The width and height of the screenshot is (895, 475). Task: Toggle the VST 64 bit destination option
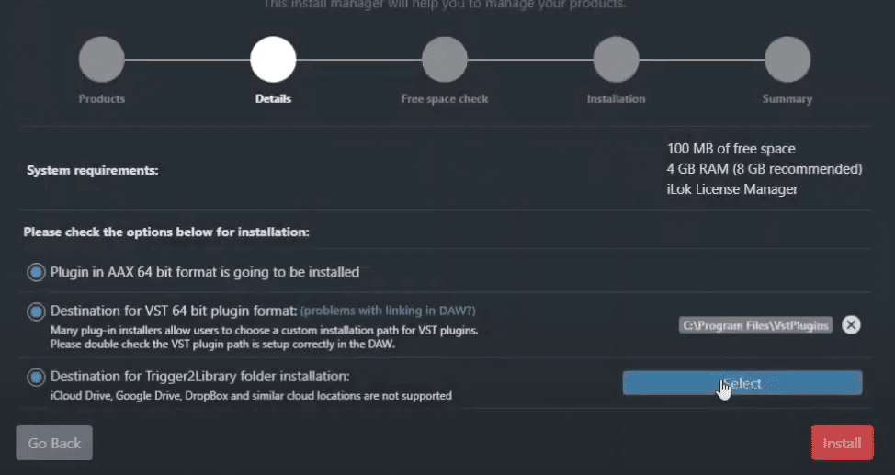tap(36, 311)
